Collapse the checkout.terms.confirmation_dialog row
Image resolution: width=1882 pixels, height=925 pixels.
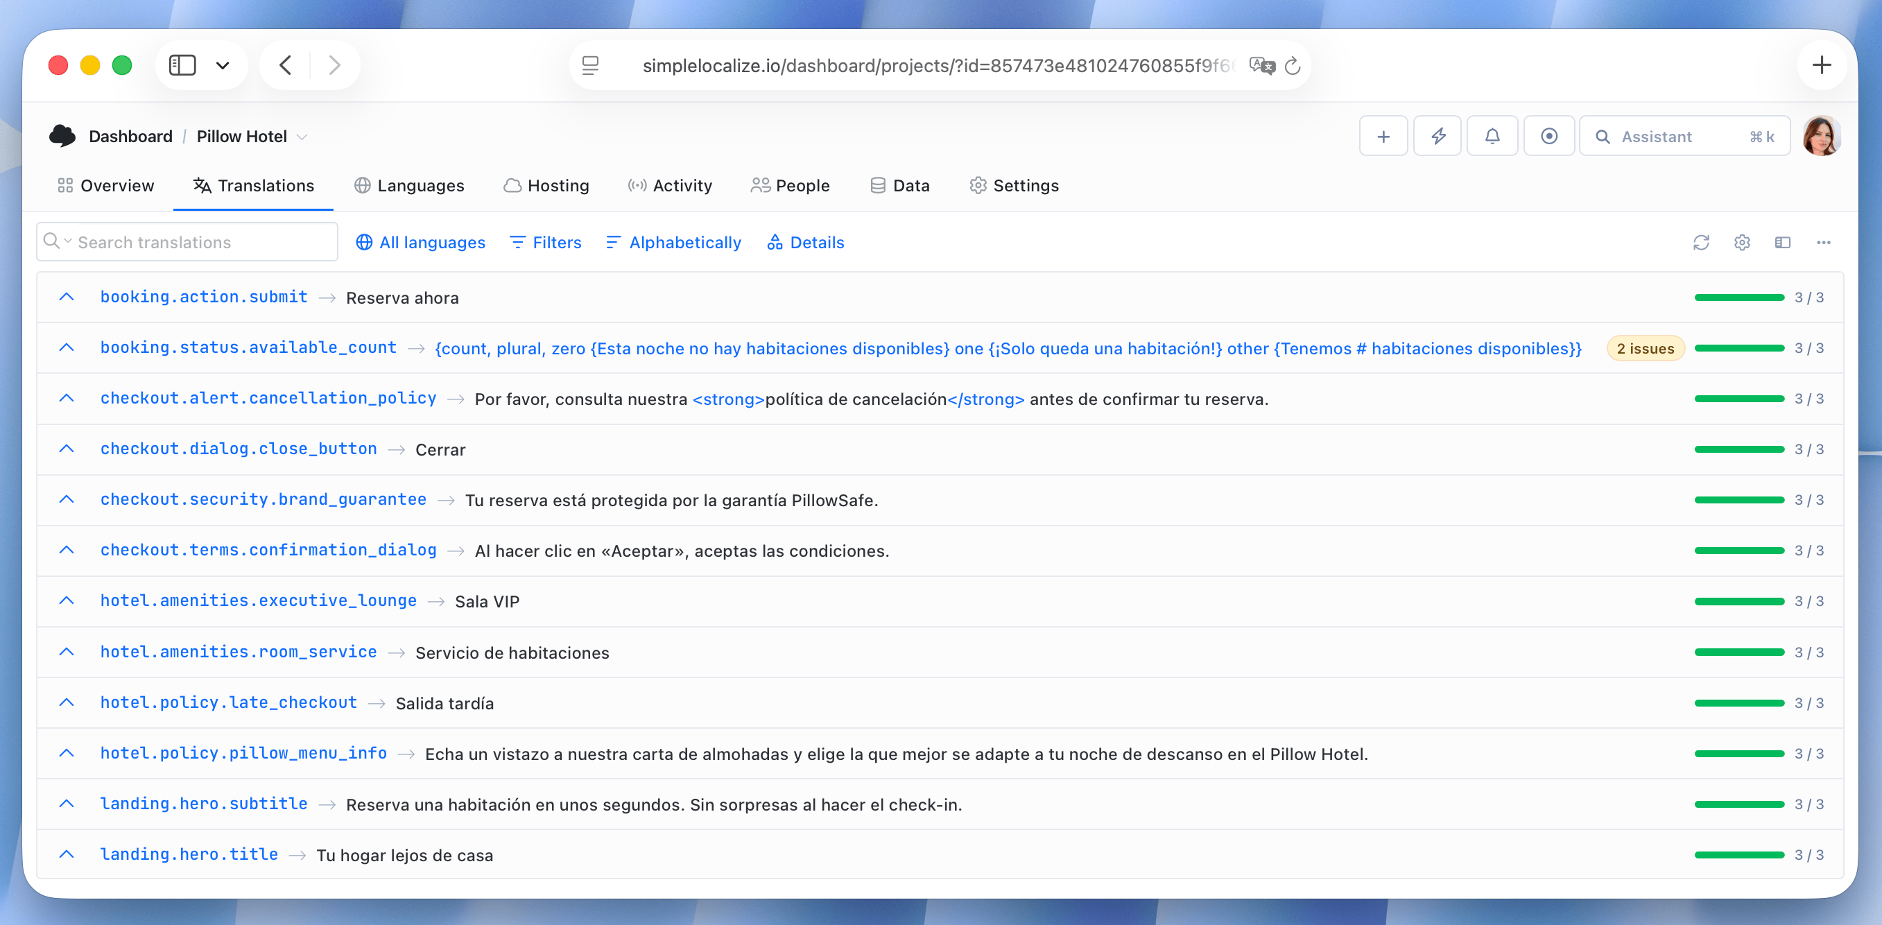[67, 550]
